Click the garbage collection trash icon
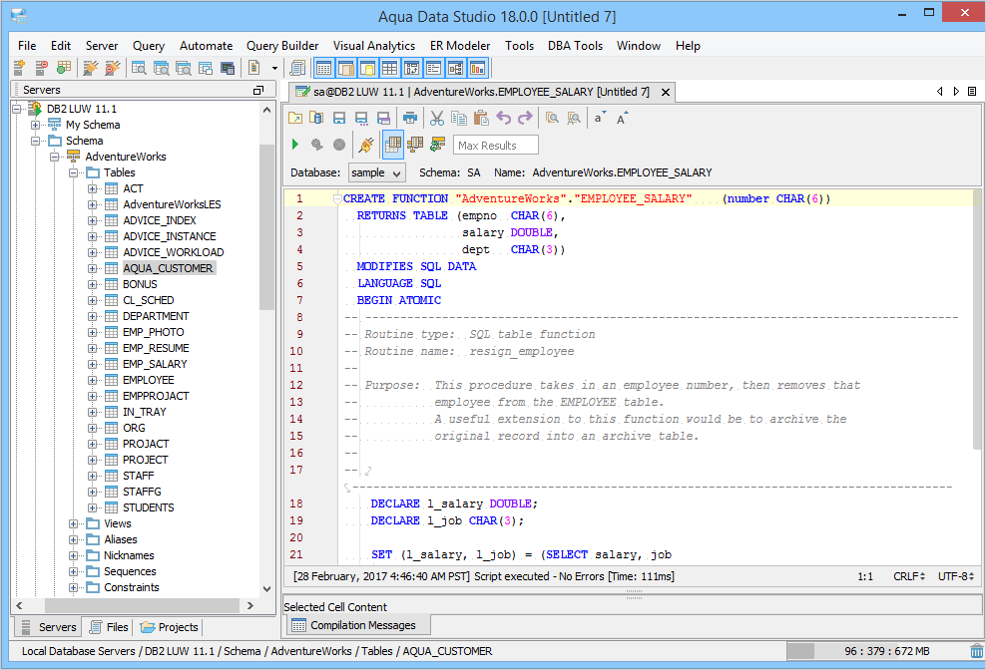986x670 pixels. tap(975, 651)
